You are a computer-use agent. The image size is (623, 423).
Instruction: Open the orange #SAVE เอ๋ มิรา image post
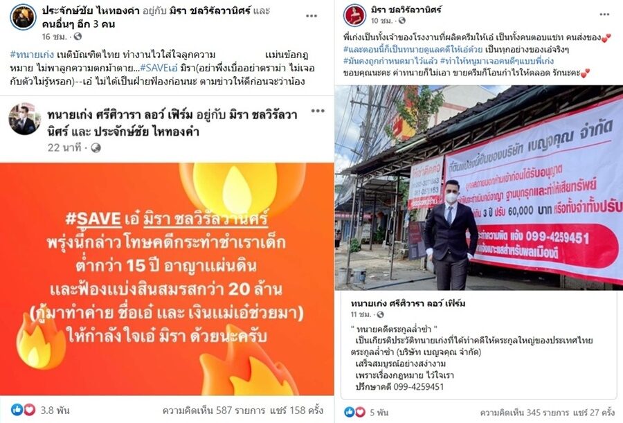click(x=167, y=279)
